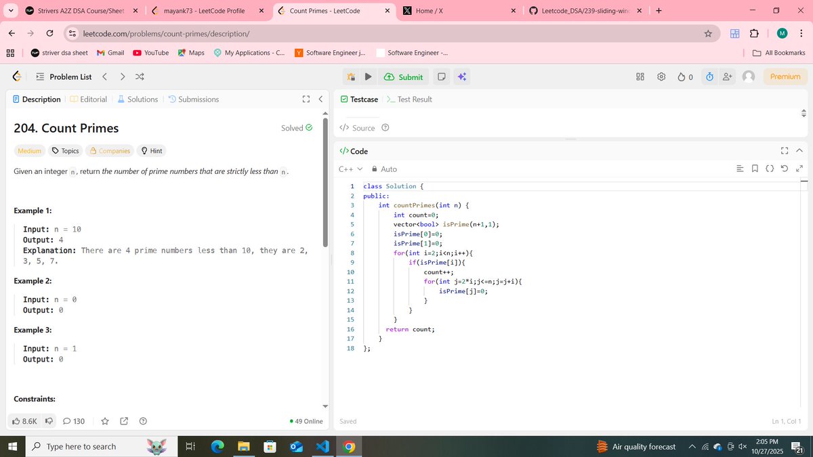Dislike the problem with the thumbs down
813x457 pixels.
[49, 421]
